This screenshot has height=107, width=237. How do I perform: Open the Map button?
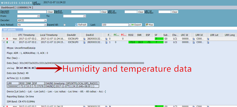point(150,25)
